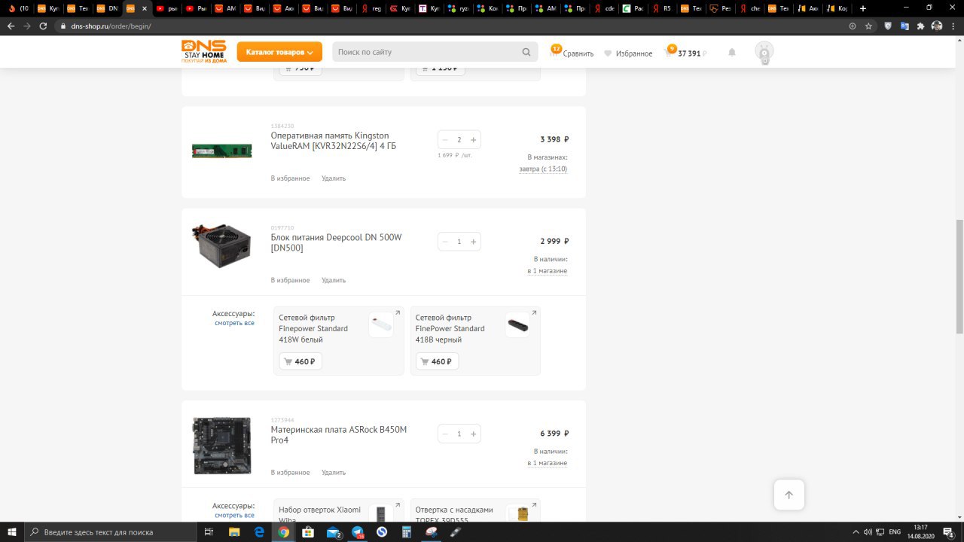This screenshot has height=542, width=964.
Task: Open Материнская плата ASRock B450M Pro4 link
Action: pos(339,435)
